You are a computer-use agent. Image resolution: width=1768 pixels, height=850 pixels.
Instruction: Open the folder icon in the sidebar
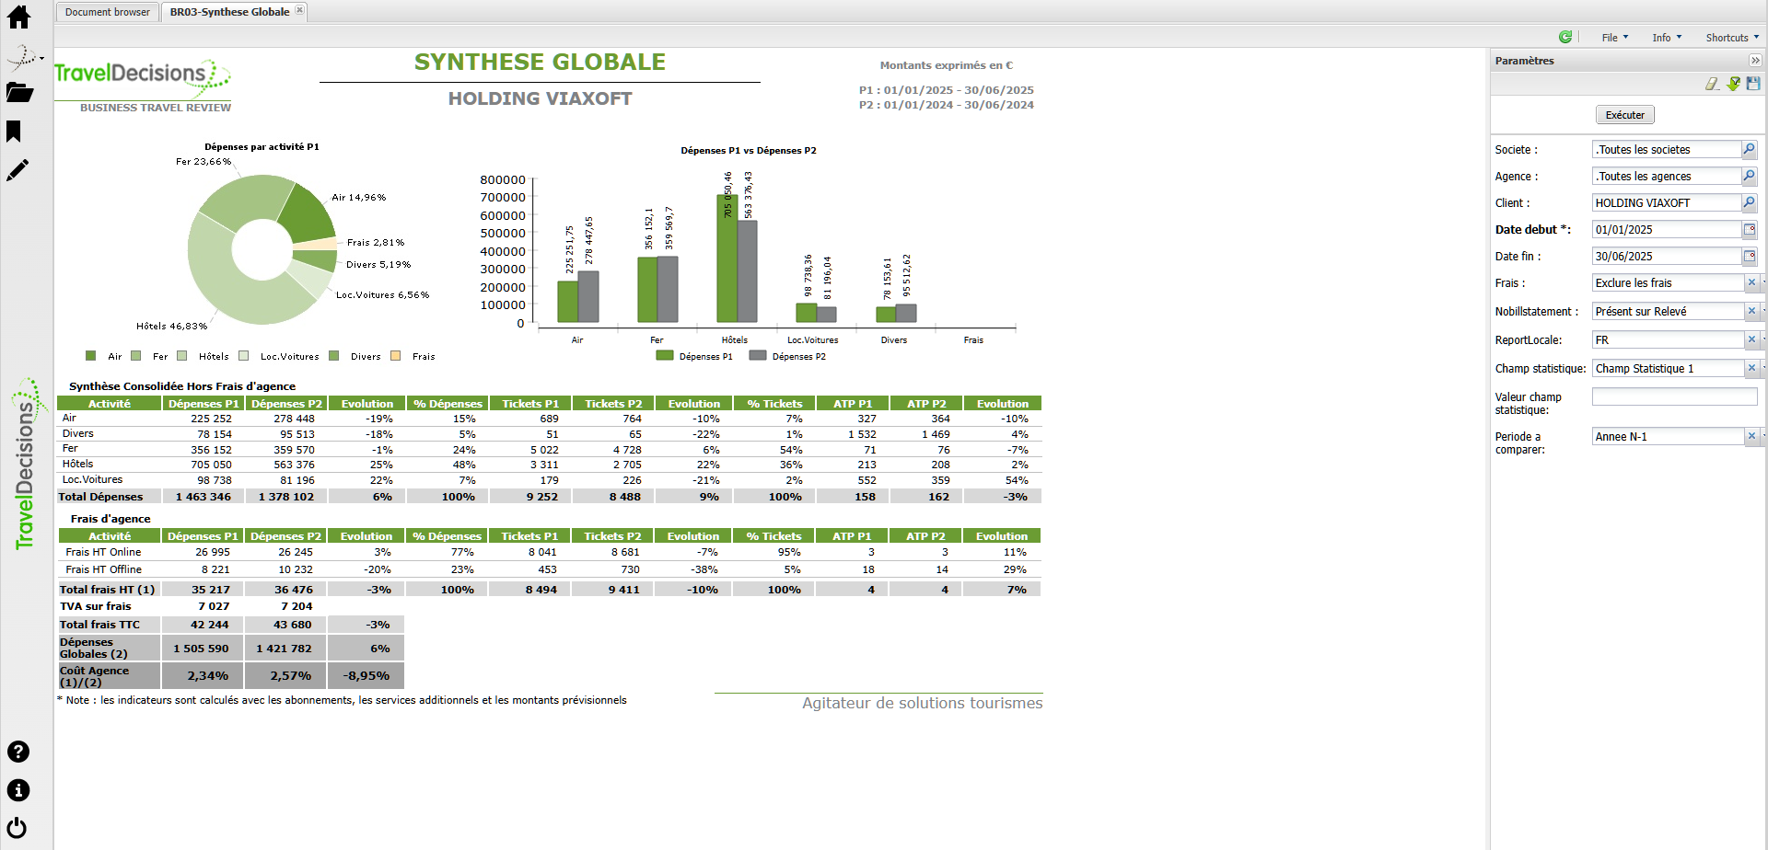point(19,92)
